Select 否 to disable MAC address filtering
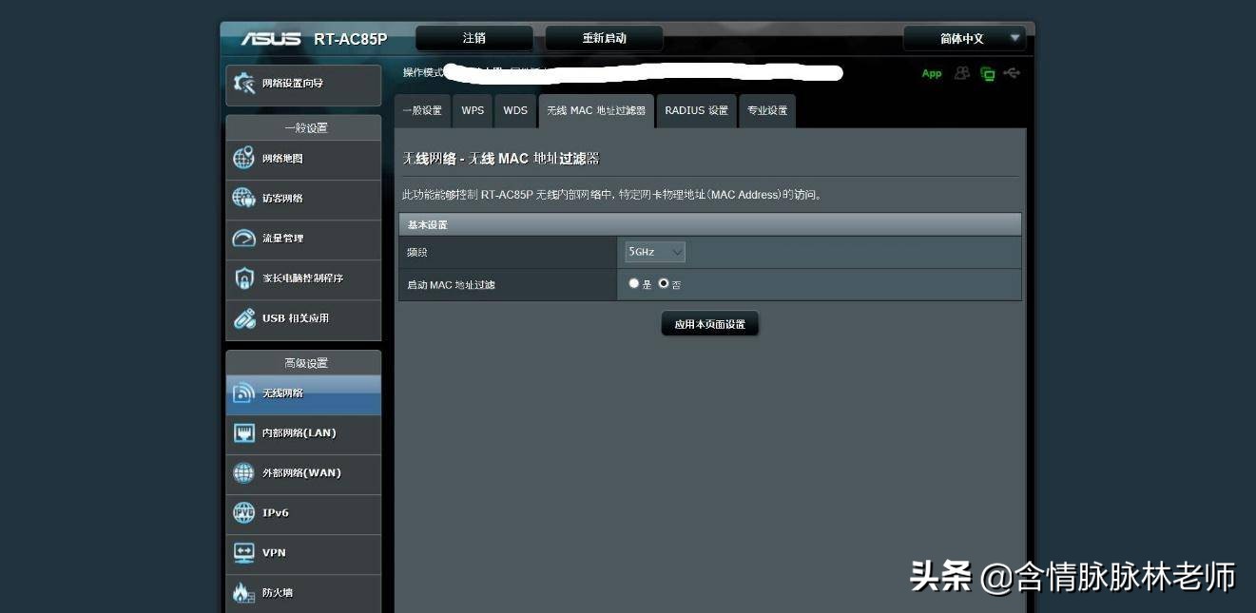The height and width of the screenshot is (613, 1256). click(663, 283)
